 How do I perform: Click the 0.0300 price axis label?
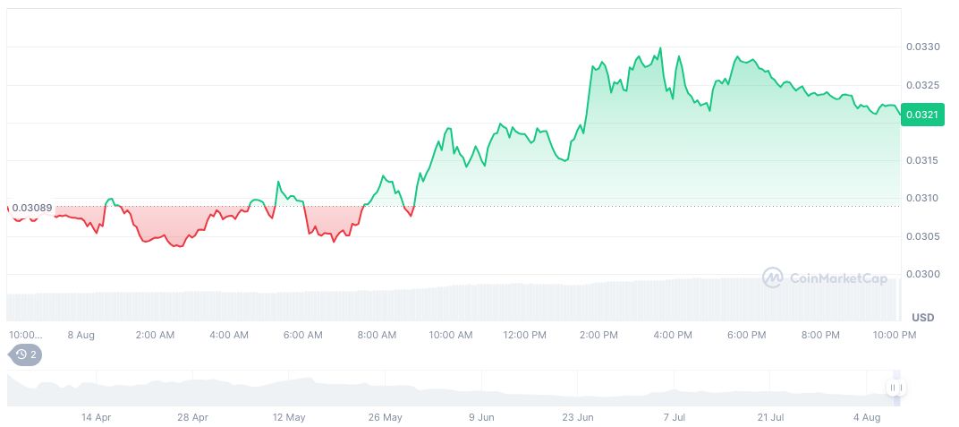tap(921, 275)
